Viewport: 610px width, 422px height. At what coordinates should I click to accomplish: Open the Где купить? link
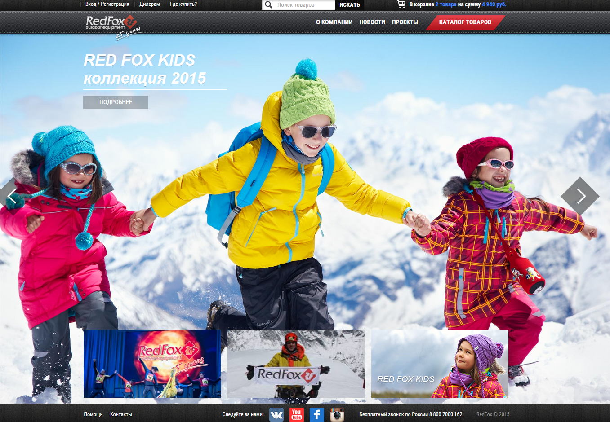click(x=183, y=4)
